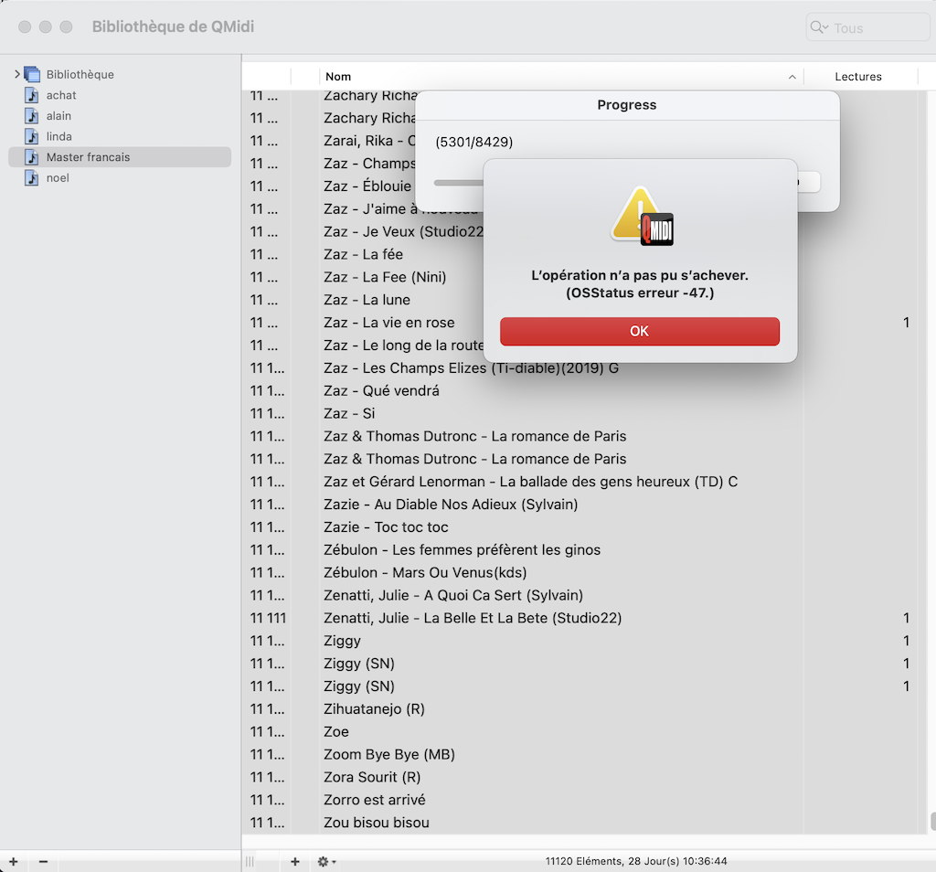Select song "Zaz - Qué vendrá"

click(381, 390)
